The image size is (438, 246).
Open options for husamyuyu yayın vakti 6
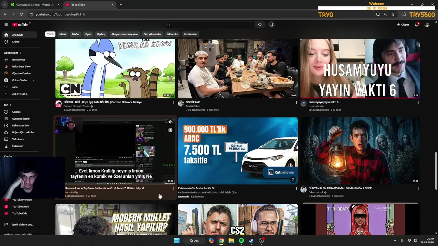click(418, 102)
